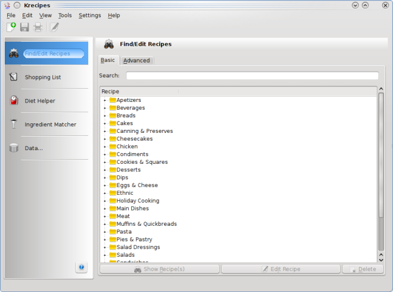Expand the Eggs & Cheese category

[105, 185]
